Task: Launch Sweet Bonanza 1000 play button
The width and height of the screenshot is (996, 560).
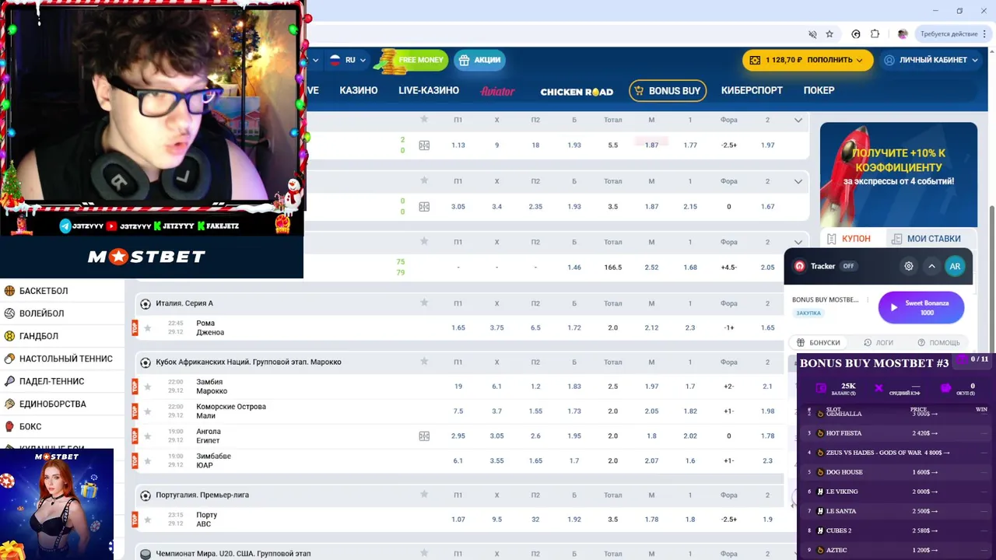Action: point(921,307)
